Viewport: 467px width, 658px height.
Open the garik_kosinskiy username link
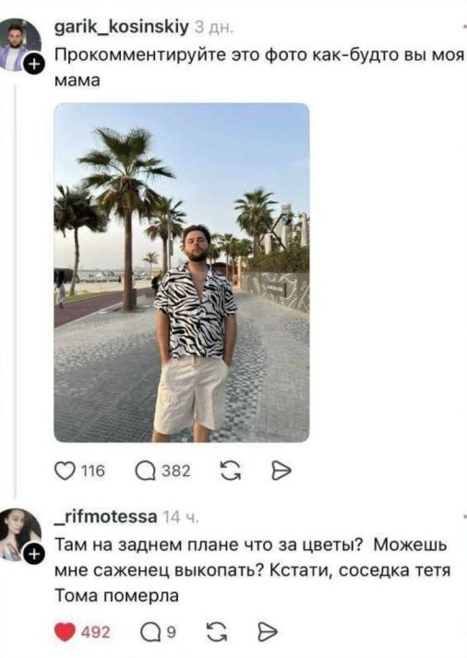[122, 28]
